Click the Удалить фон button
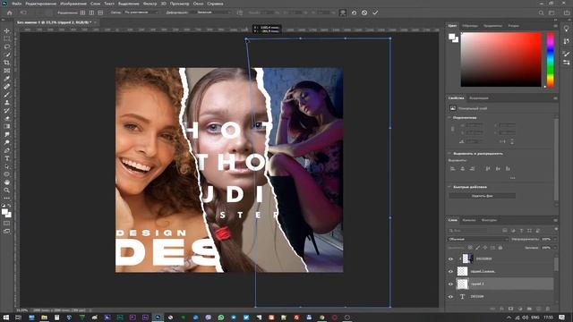This screenshot has height=322, width=573. [x=482, y=196]
